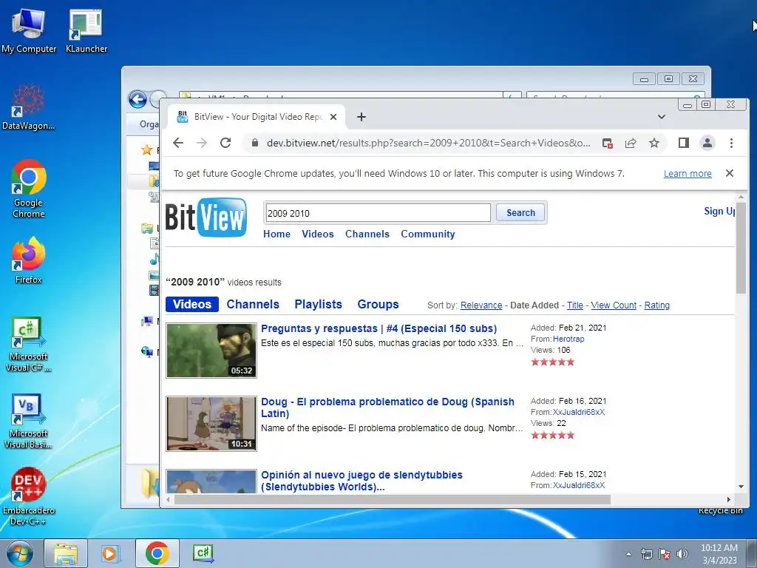Show hidden tray icons arrow
757x568 pixels.
point(628,554)
